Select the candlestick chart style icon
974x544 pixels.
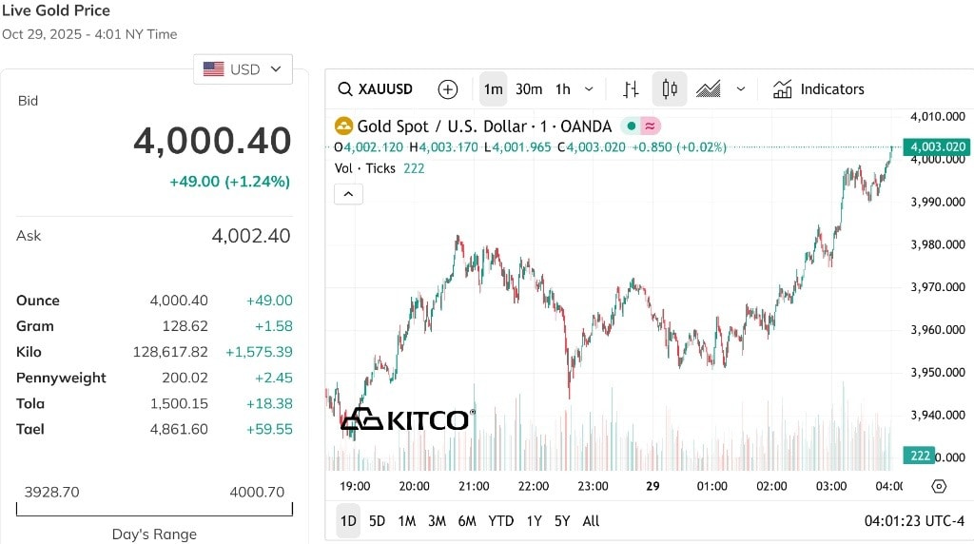[670, 89]
